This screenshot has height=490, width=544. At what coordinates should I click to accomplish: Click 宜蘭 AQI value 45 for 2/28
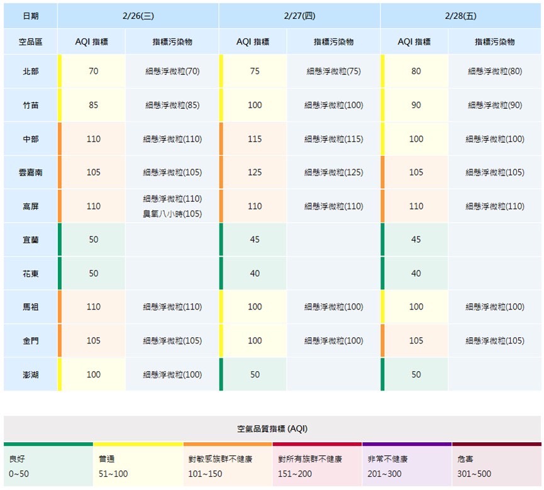416,240
